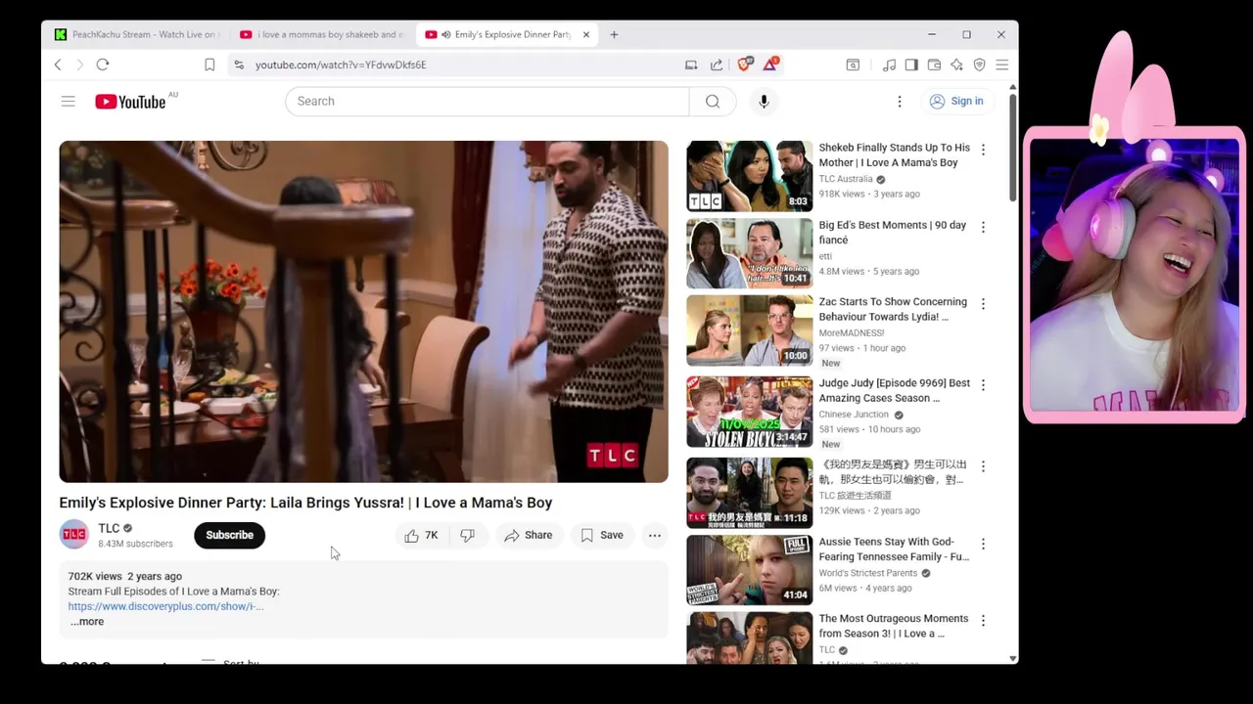1253x704 pixels.
Task: Switch to PeachKachu Stream tab
Action: pyautogui.click(x=136, y=34)
